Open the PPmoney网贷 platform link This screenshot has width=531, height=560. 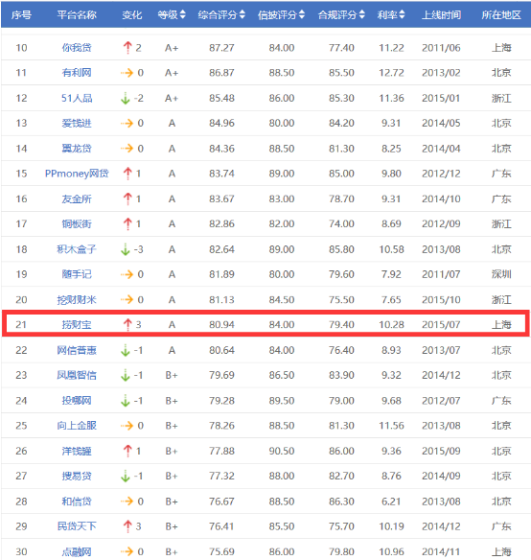[77, 174]
